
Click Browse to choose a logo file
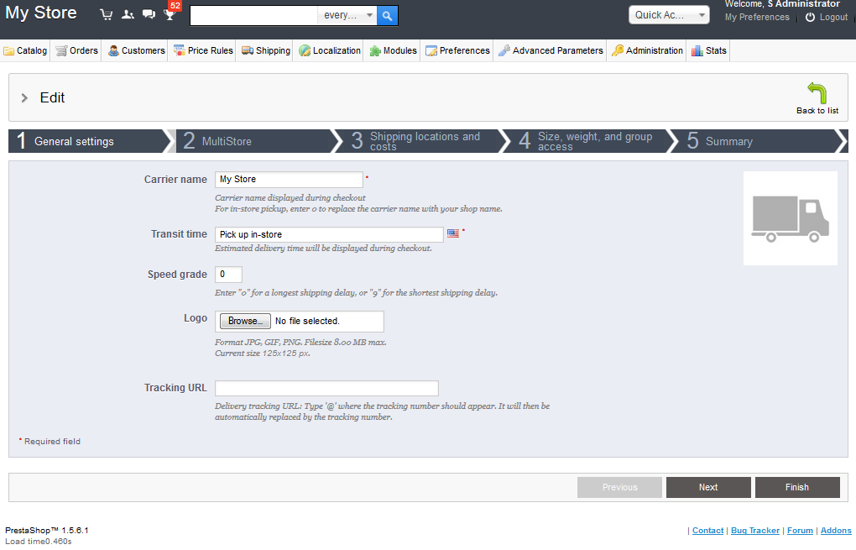click(245, 321)
